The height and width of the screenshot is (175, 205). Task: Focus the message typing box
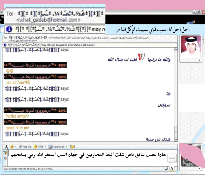pos(88,158)
